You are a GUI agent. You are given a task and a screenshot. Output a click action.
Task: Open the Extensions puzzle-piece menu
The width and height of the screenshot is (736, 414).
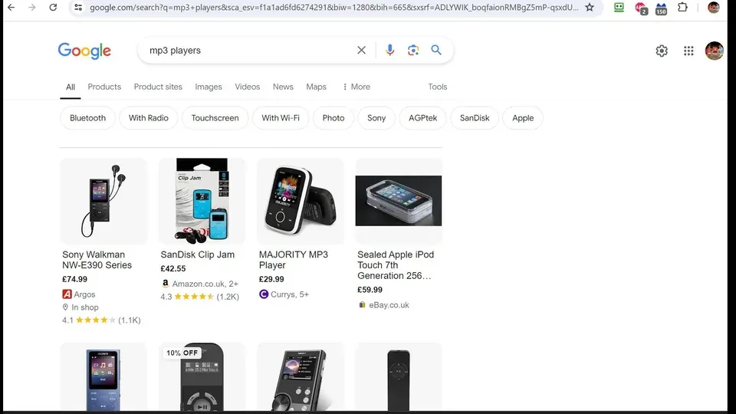point(682,8)
